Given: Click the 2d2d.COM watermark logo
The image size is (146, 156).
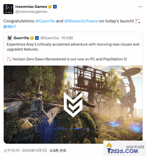Looking at the screenshot, I should (125, 148).
